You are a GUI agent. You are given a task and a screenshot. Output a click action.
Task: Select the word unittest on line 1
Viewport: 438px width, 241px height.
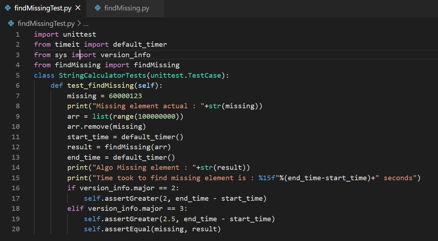(80, 34)
